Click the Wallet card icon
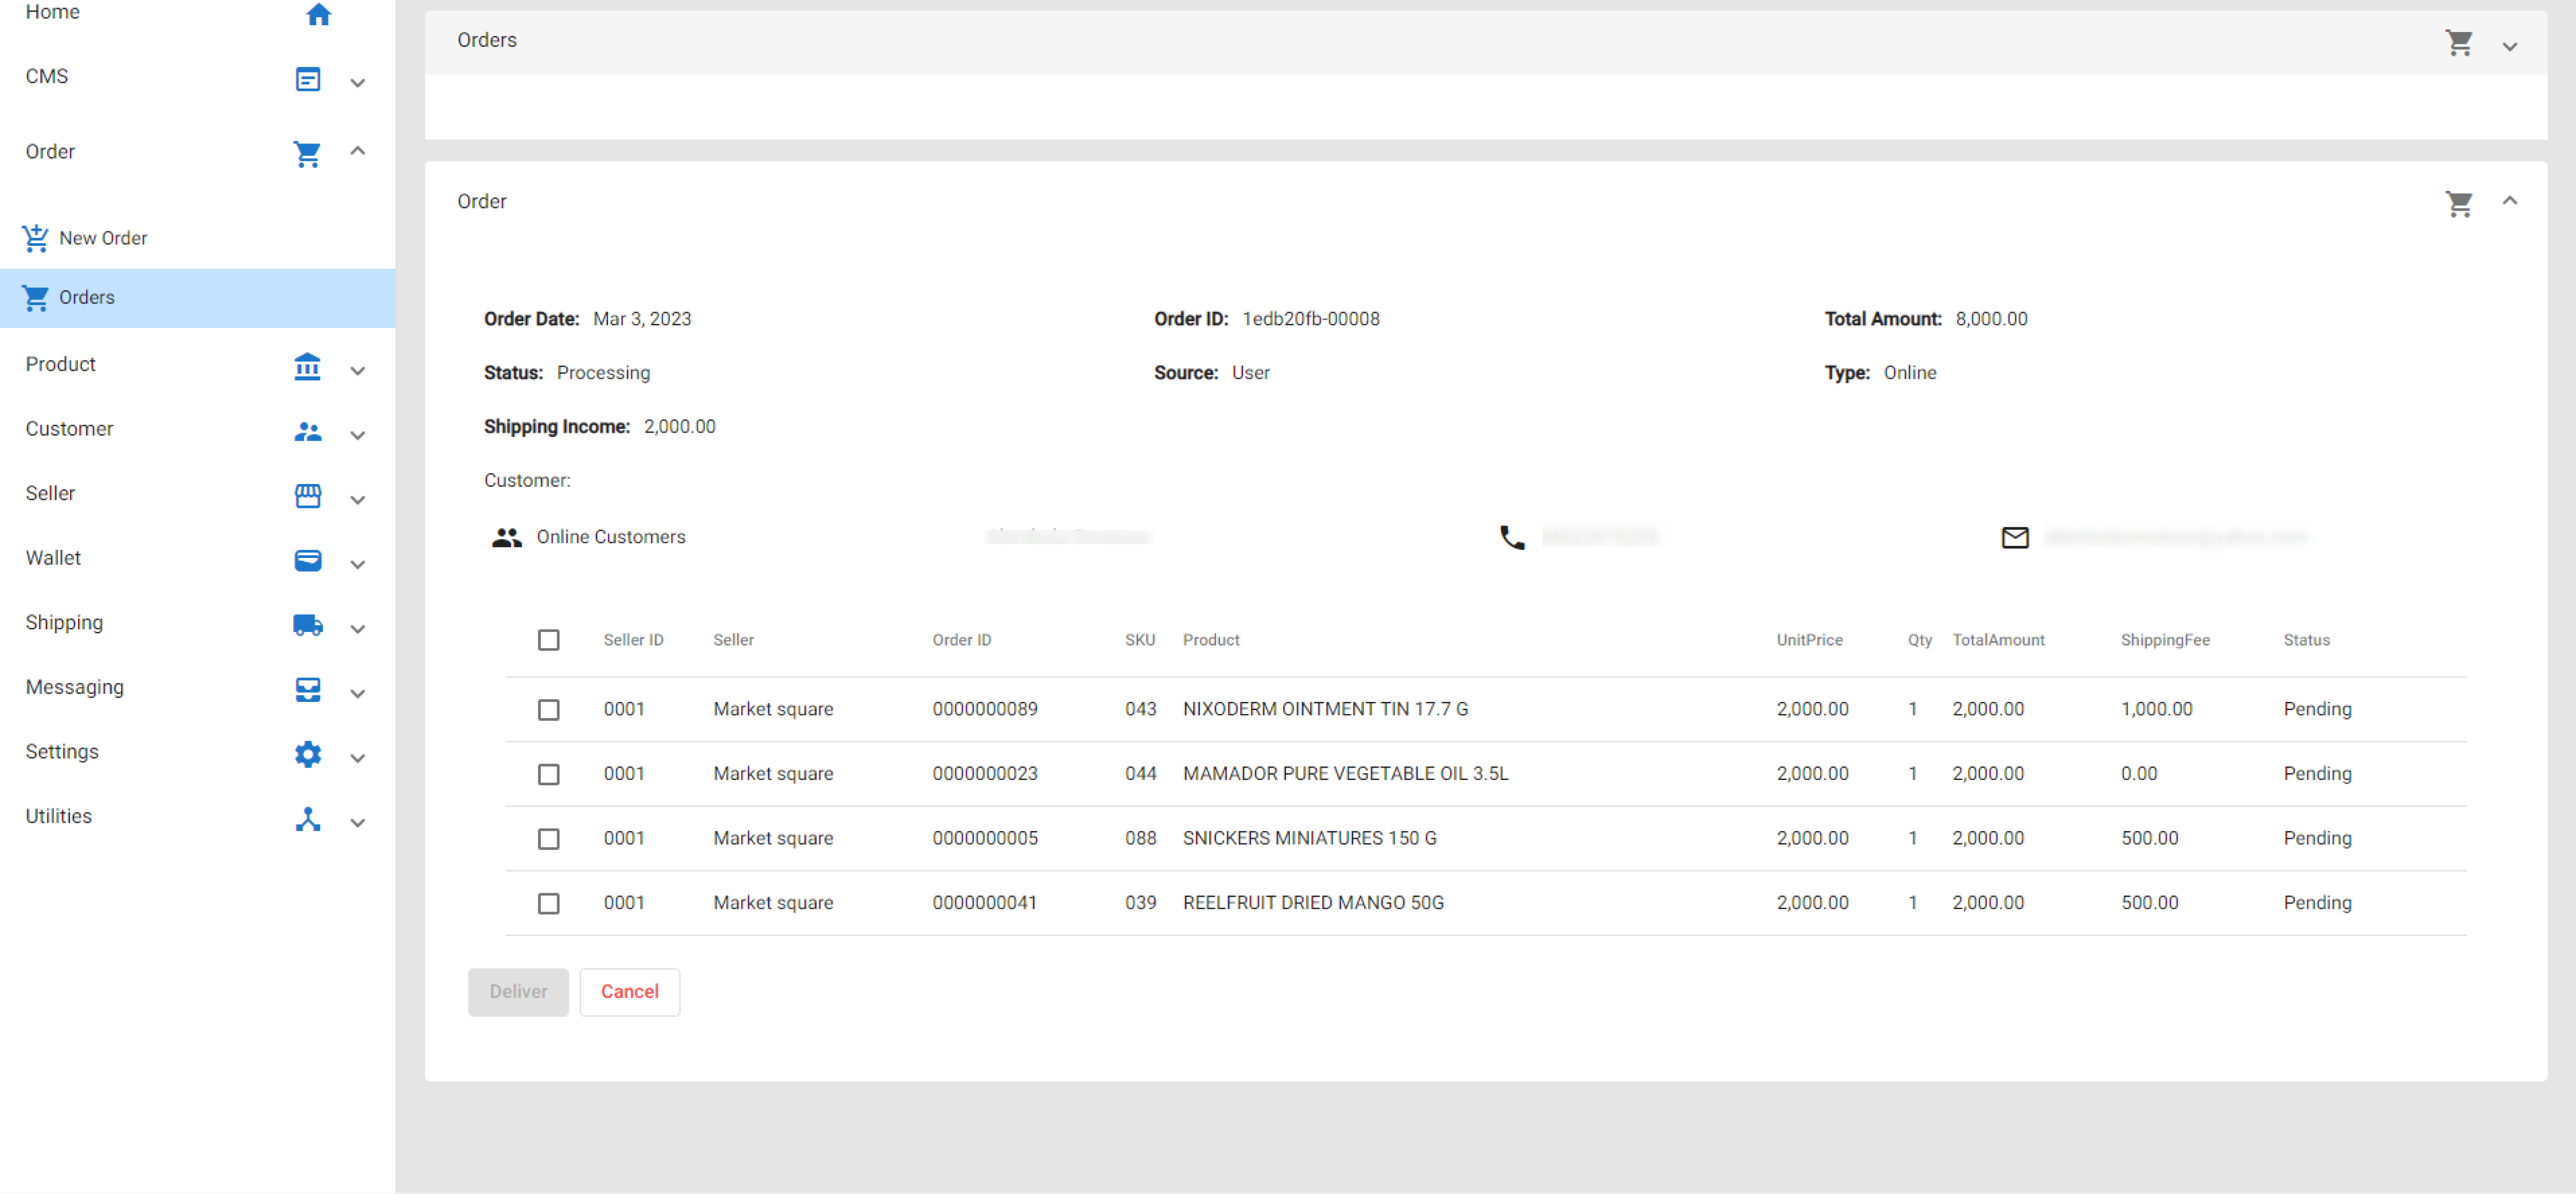Viewport: 2576px width, 1194px height. click(x=307, y=560)
